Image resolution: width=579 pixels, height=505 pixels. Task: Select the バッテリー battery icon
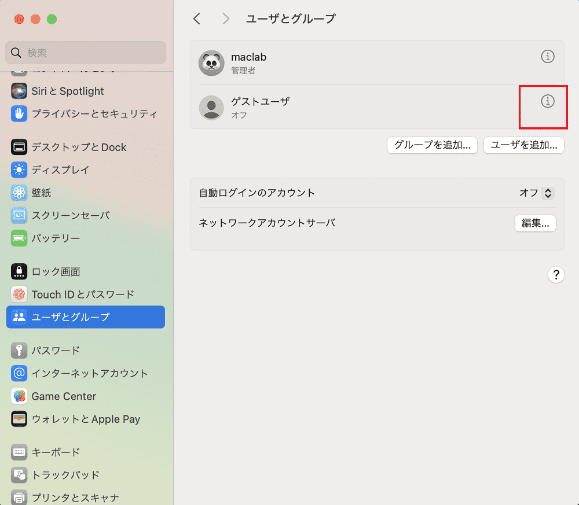pos(19,238)
